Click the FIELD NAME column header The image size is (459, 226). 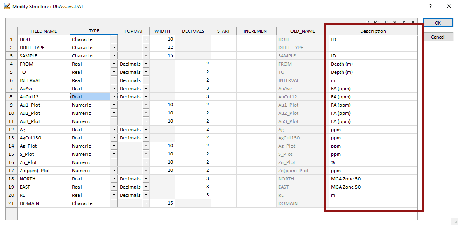(44, 31)
